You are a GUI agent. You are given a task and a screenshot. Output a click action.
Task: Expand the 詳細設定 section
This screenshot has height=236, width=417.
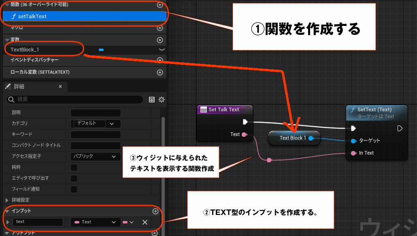pos(7,200)
